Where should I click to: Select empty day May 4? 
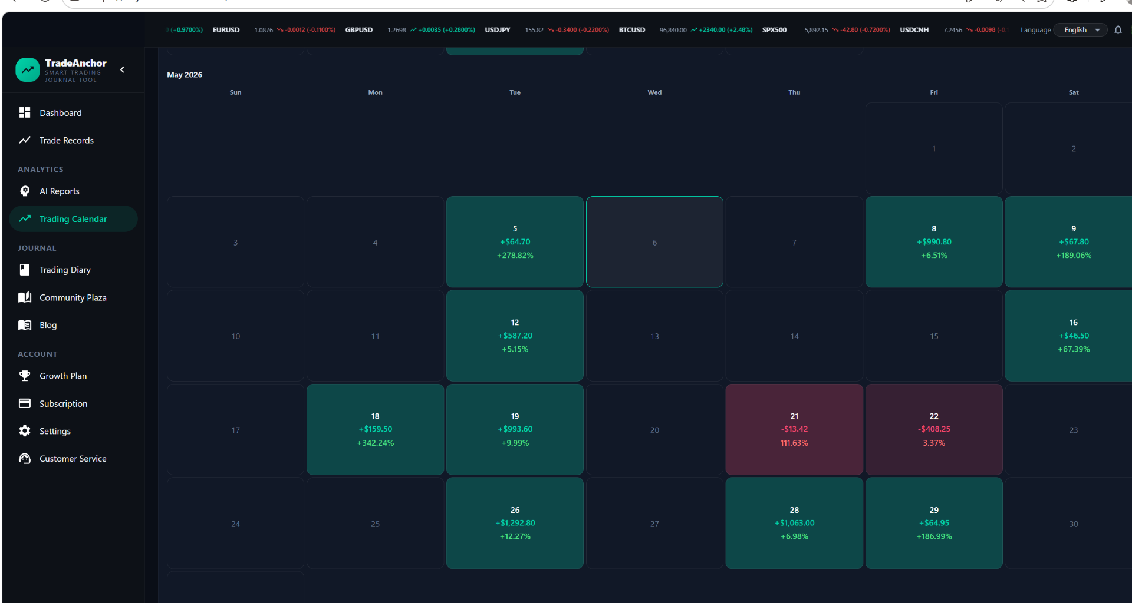tap(375, 242)
